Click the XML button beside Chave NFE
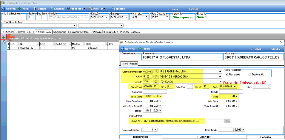 (227, 121)
